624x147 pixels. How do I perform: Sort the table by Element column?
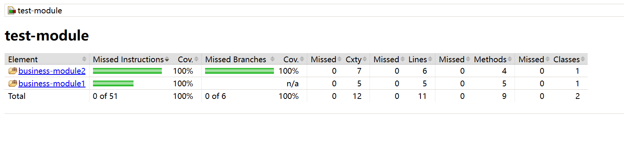(47, 59)
